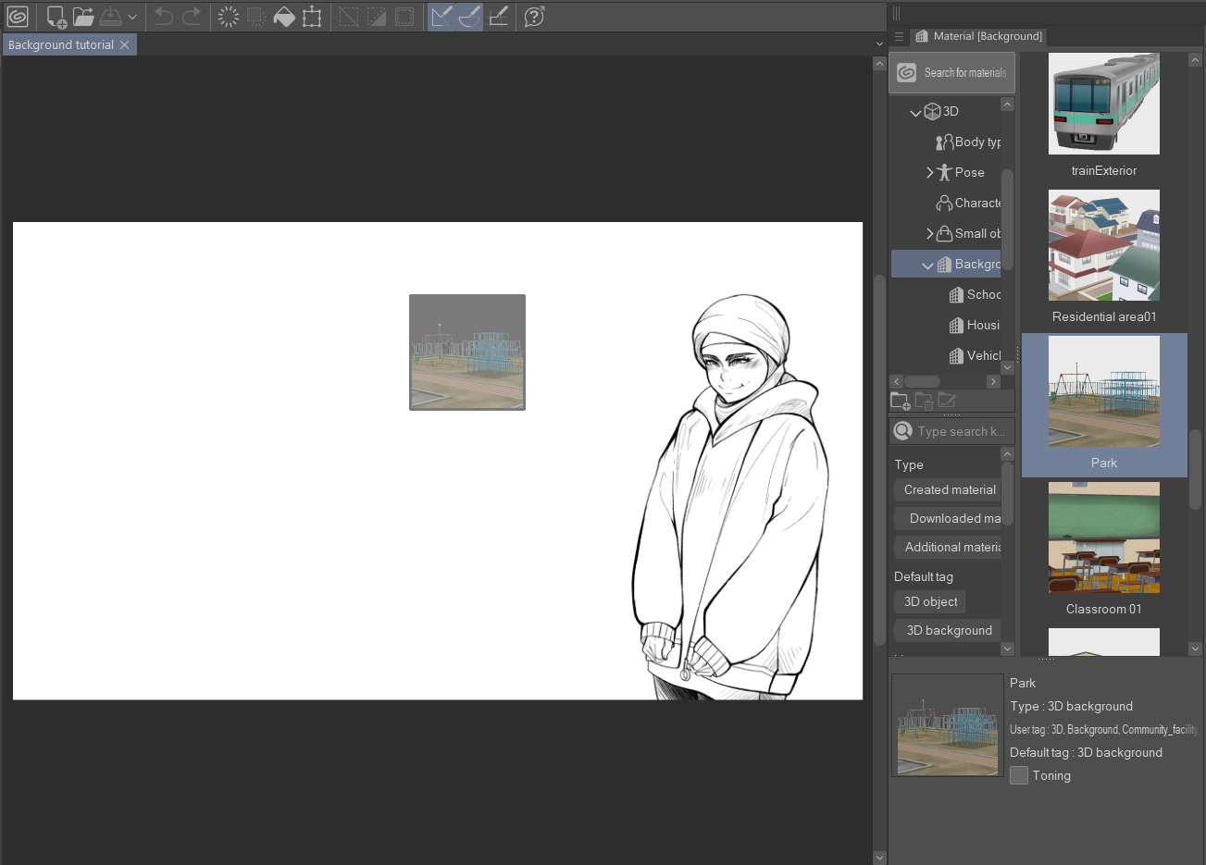
Task: Create new material folder icon
Action: pos(900,401)
